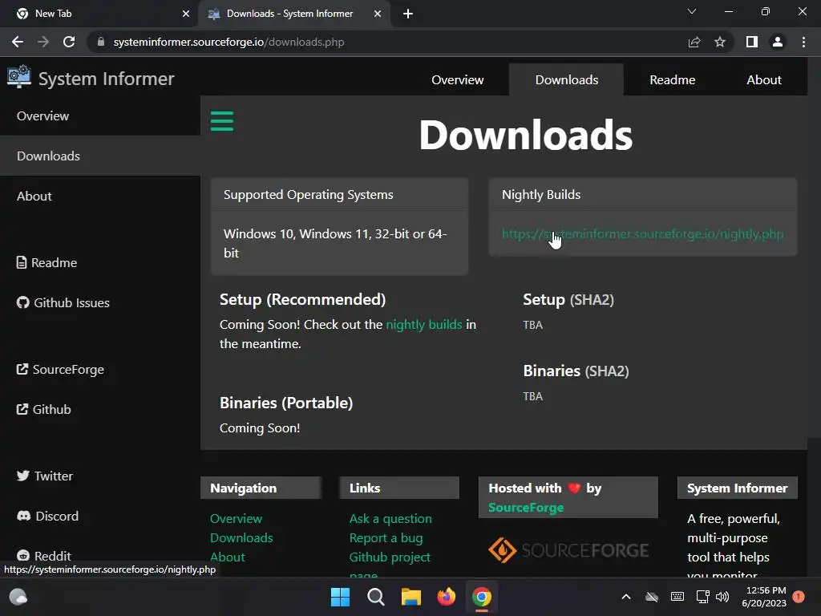
Task: Click the System Informer logo icon
Action: pyautogui.click(x=19, y=77)
